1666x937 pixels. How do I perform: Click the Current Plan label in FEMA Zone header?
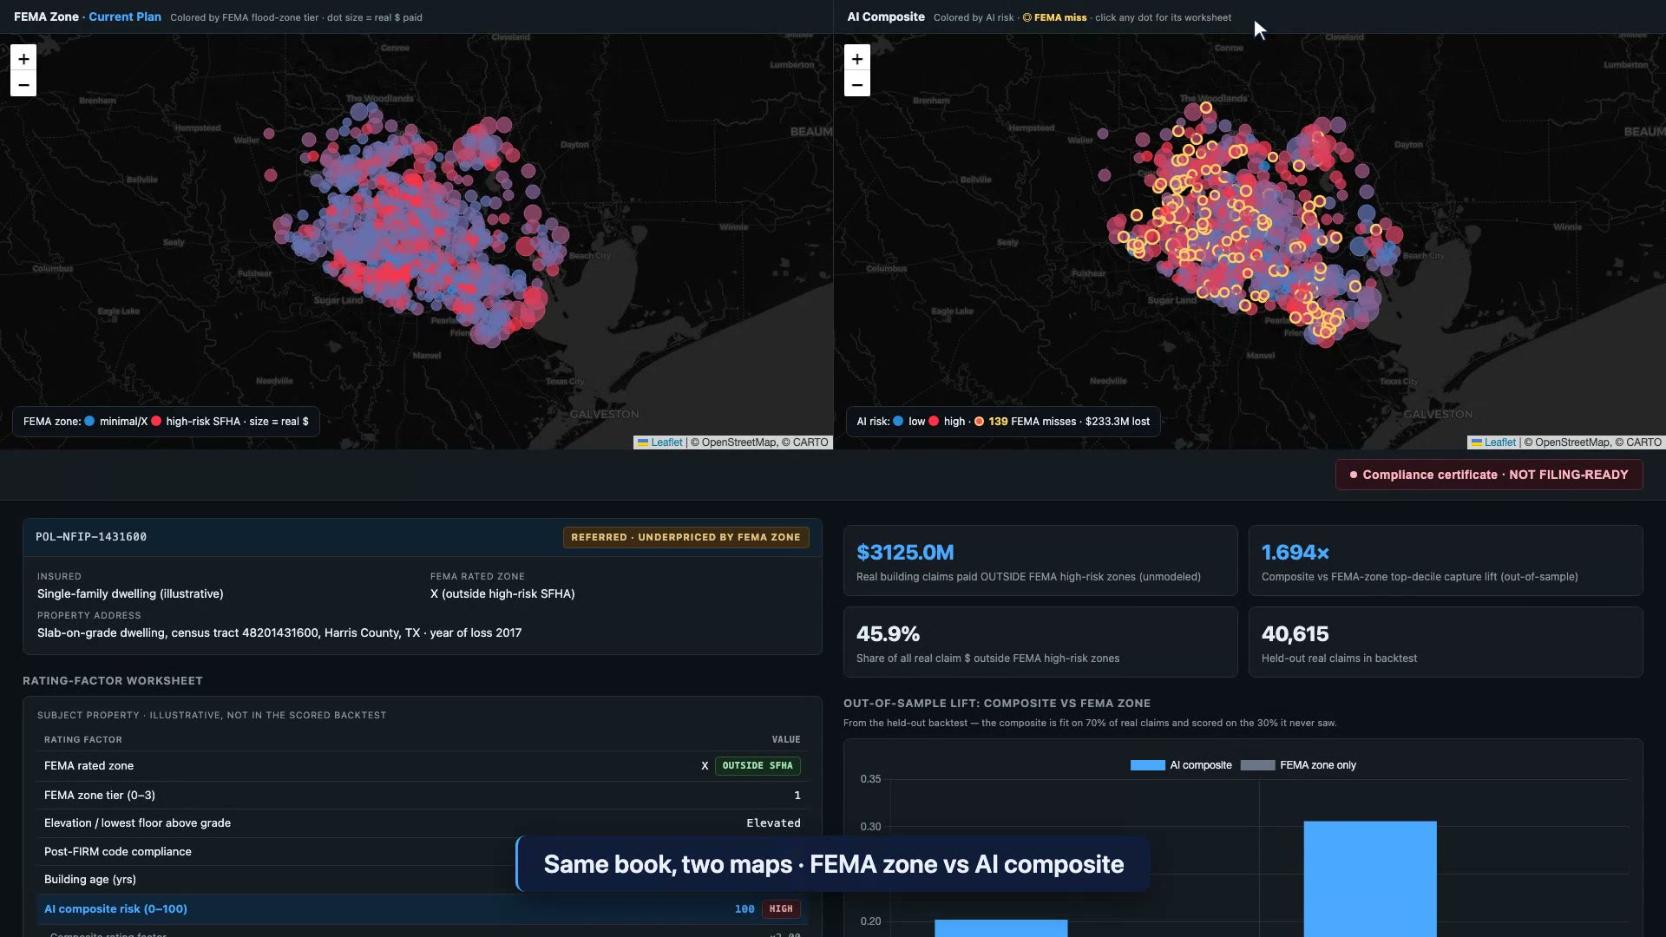pos(124,16)
